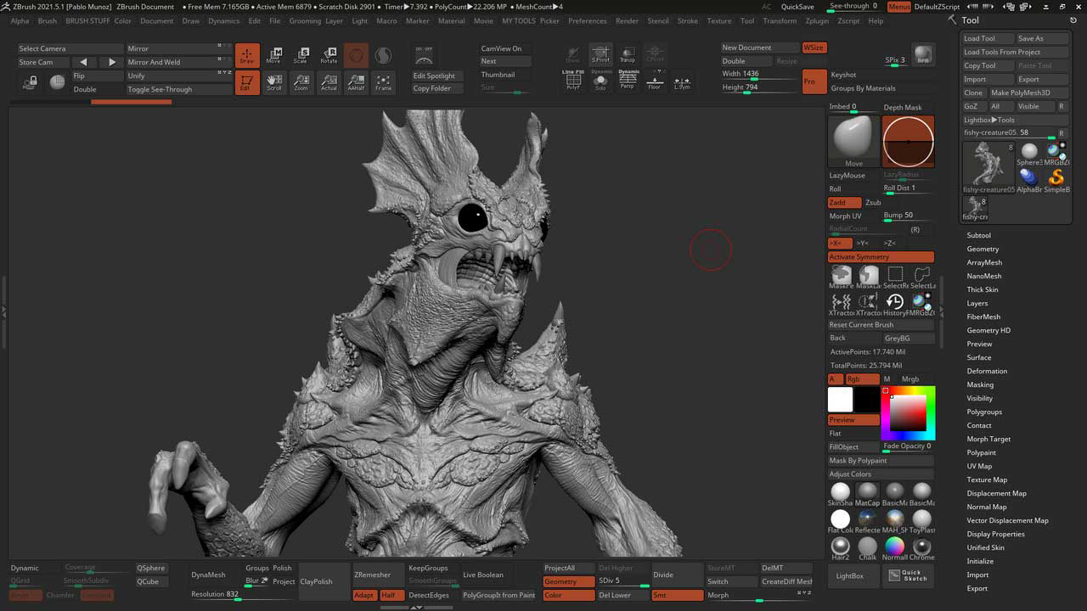Screen dimensions: 1087x611
Task: Select the Scale gizmo tool
Action: pos(301,55)
